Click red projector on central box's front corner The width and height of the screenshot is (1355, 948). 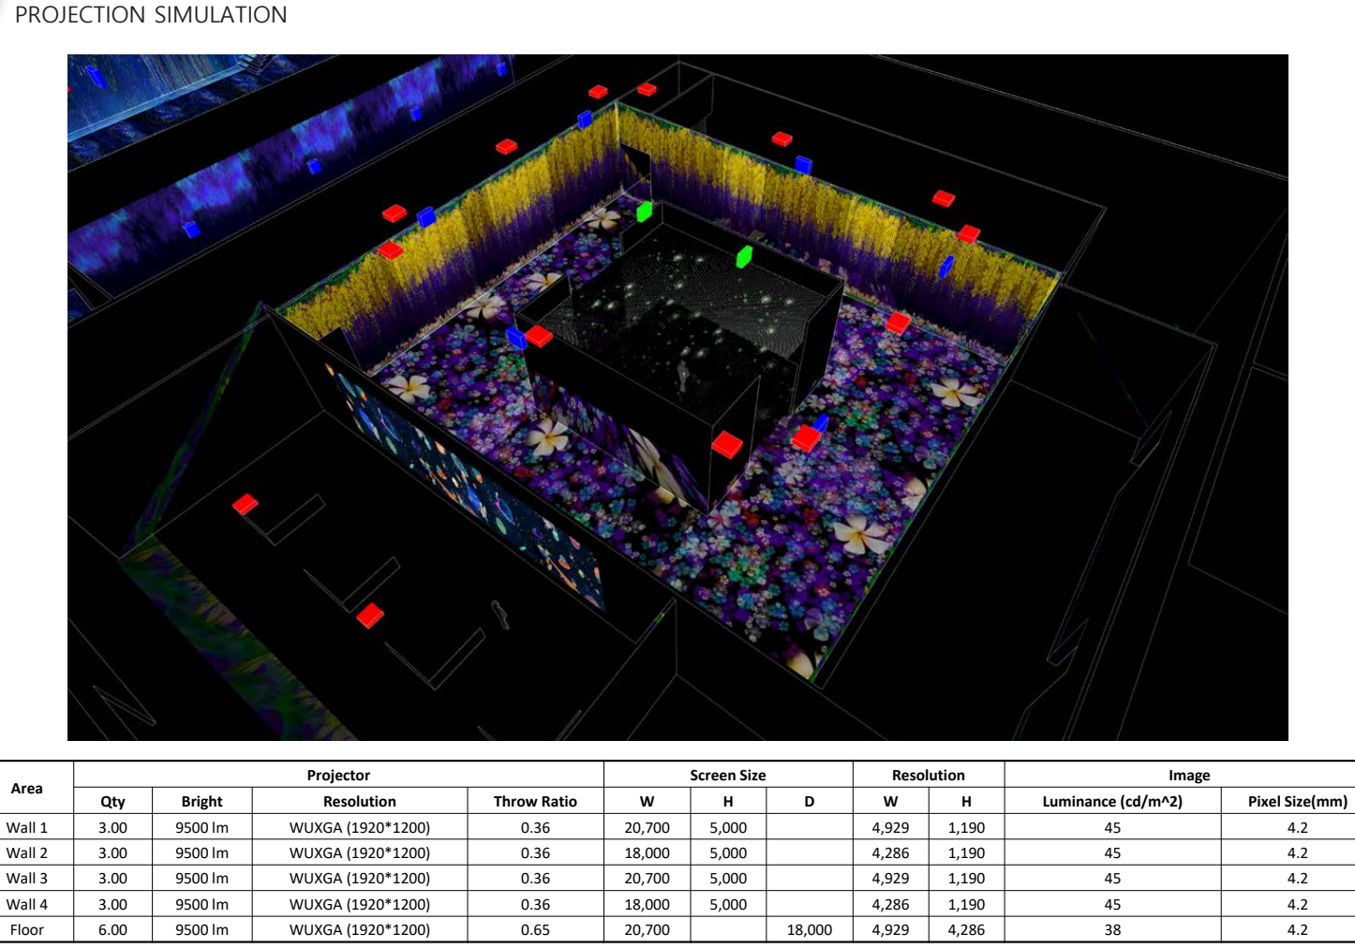(727, 444)
